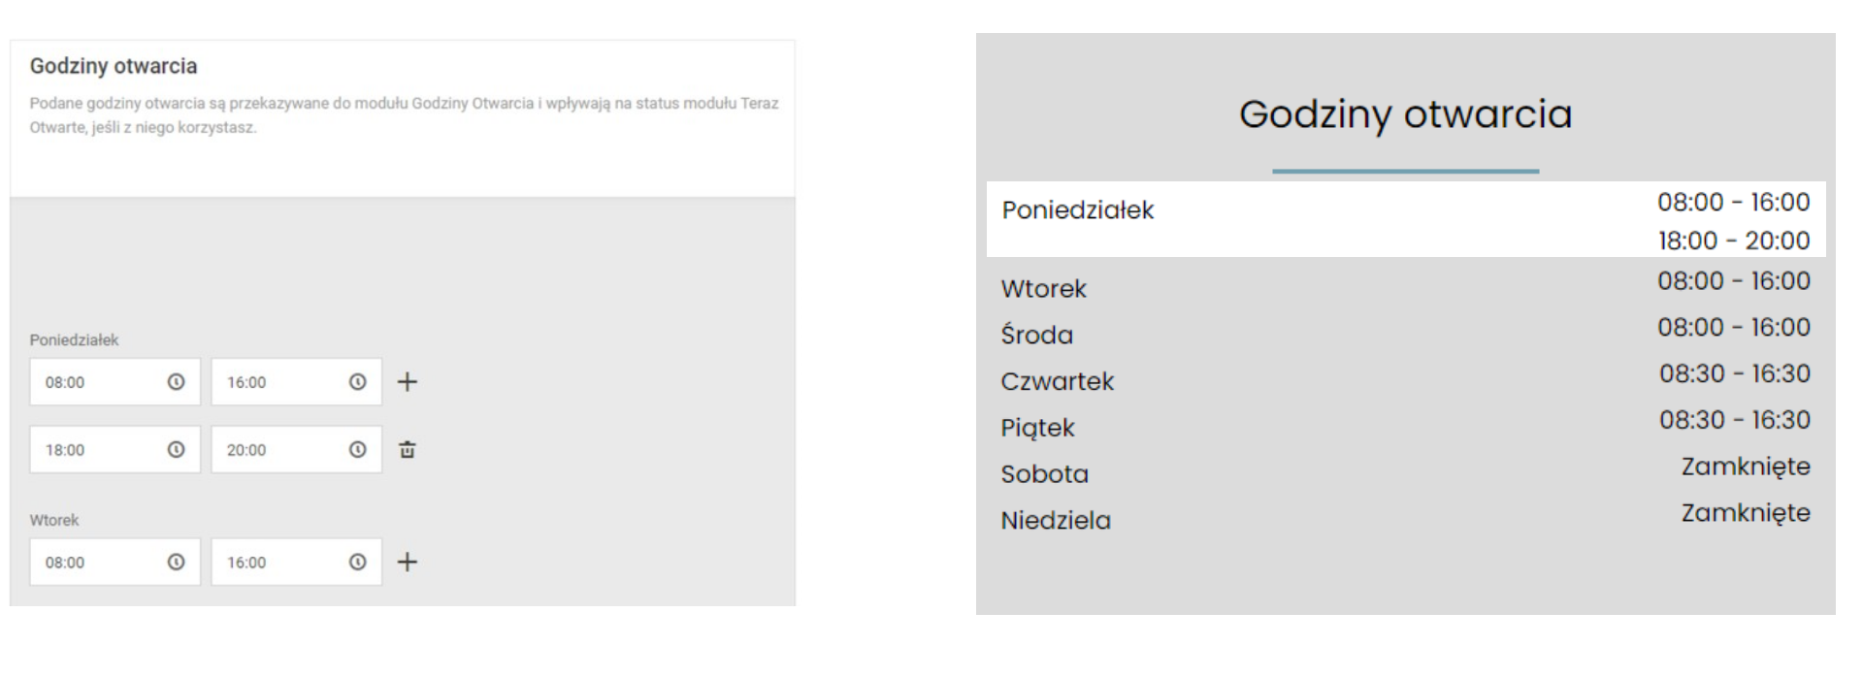Open clock picker for the 18:00 field
The image size is (1863, 677).
[176, 450]
